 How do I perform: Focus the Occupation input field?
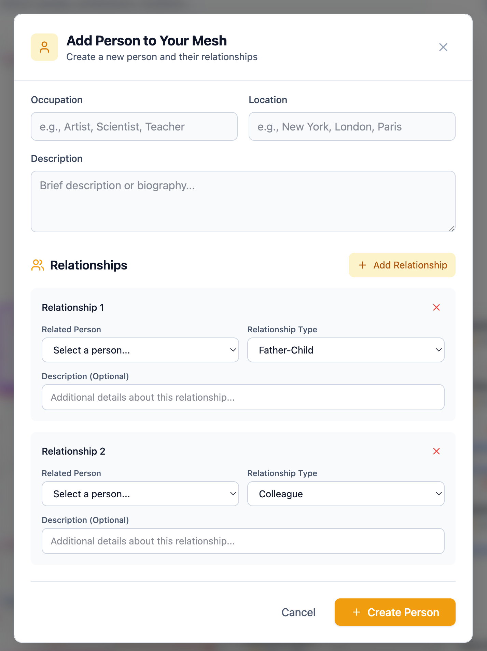tap(134, 126)
